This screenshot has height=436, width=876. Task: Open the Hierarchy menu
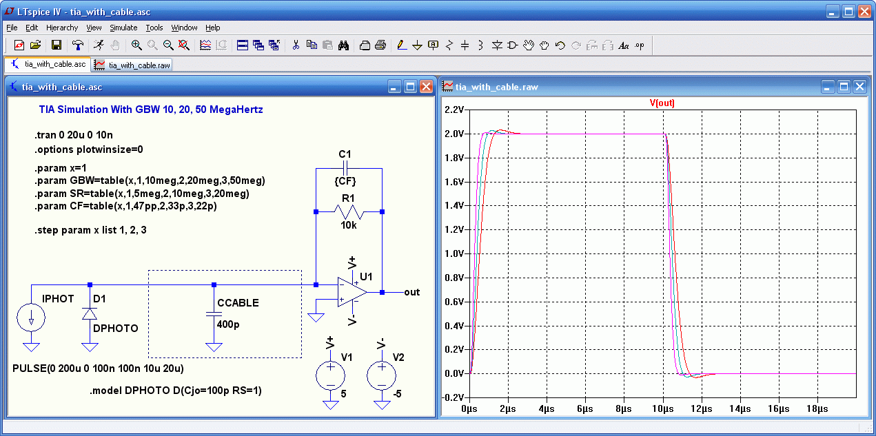coord(62,28)
